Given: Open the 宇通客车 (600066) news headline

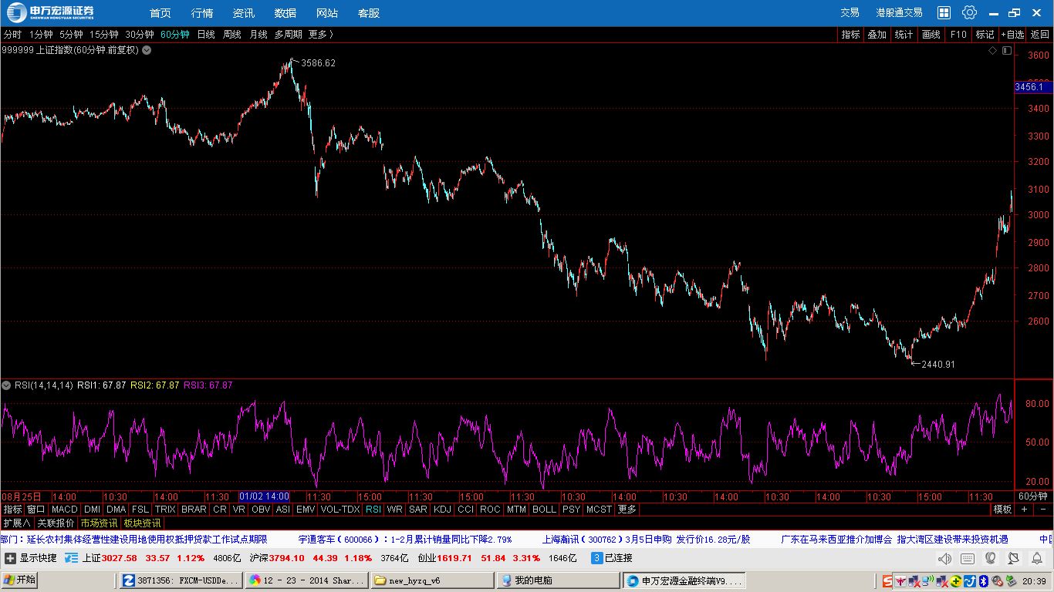Looking at the screenshot, I should coord(405,540).
